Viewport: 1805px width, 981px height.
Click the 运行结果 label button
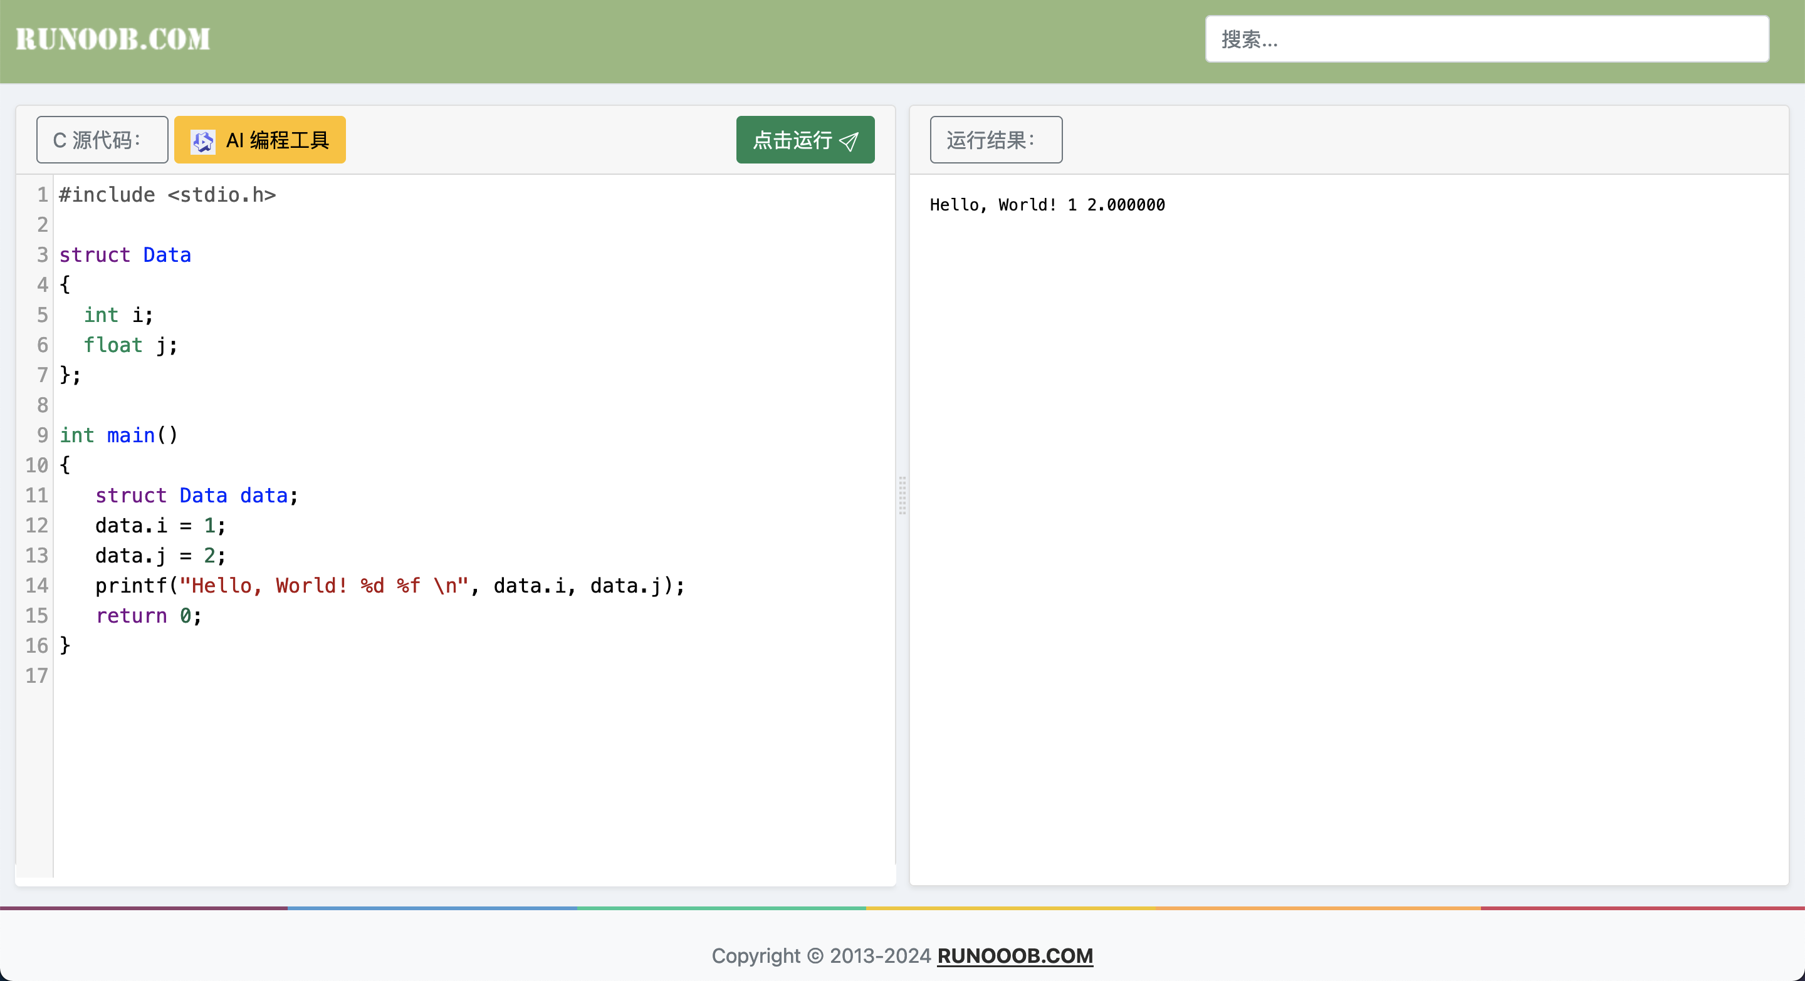[995, 140]
